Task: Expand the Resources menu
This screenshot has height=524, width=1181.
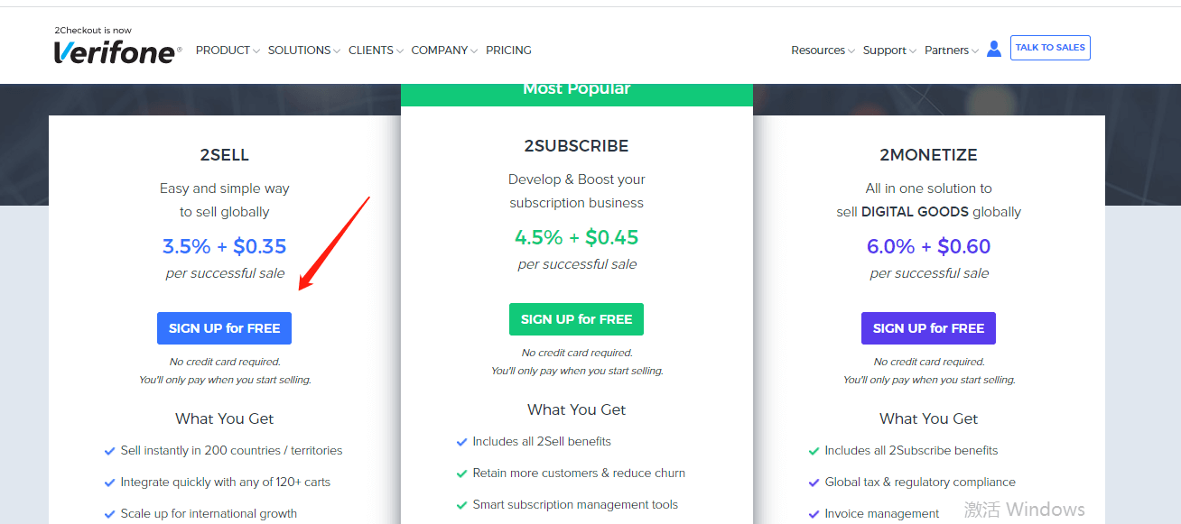Action: point(823,51)
